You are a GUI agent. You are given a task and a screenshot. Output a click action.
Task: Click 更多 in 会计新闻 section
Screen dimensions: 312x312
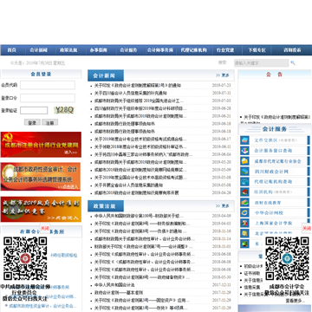pyautogui.click(x=223, y=75)
